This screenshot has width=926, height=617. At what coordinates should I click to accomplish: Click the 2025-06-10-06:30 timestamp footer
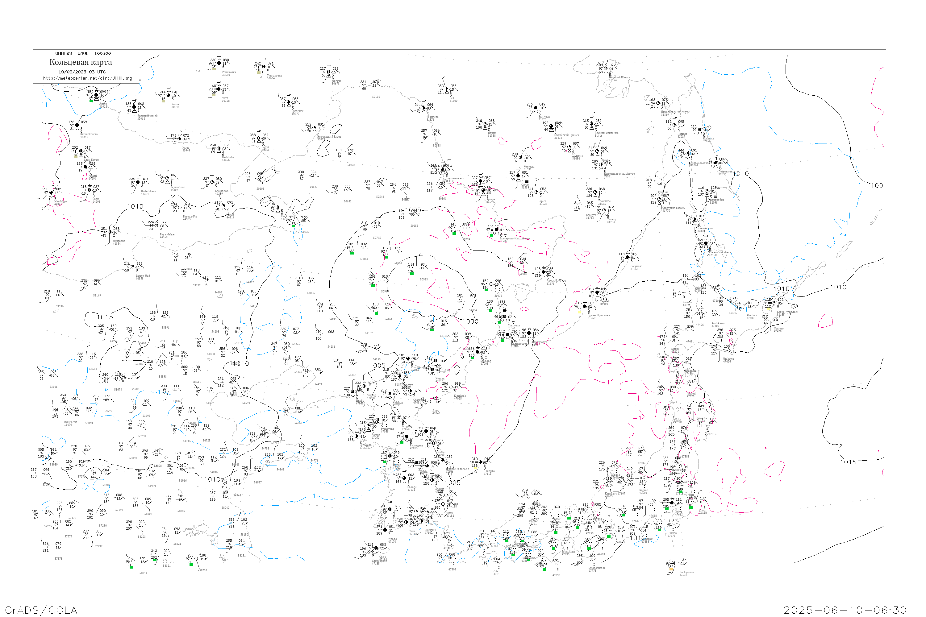pyautogui.click(x=845, y=610)
